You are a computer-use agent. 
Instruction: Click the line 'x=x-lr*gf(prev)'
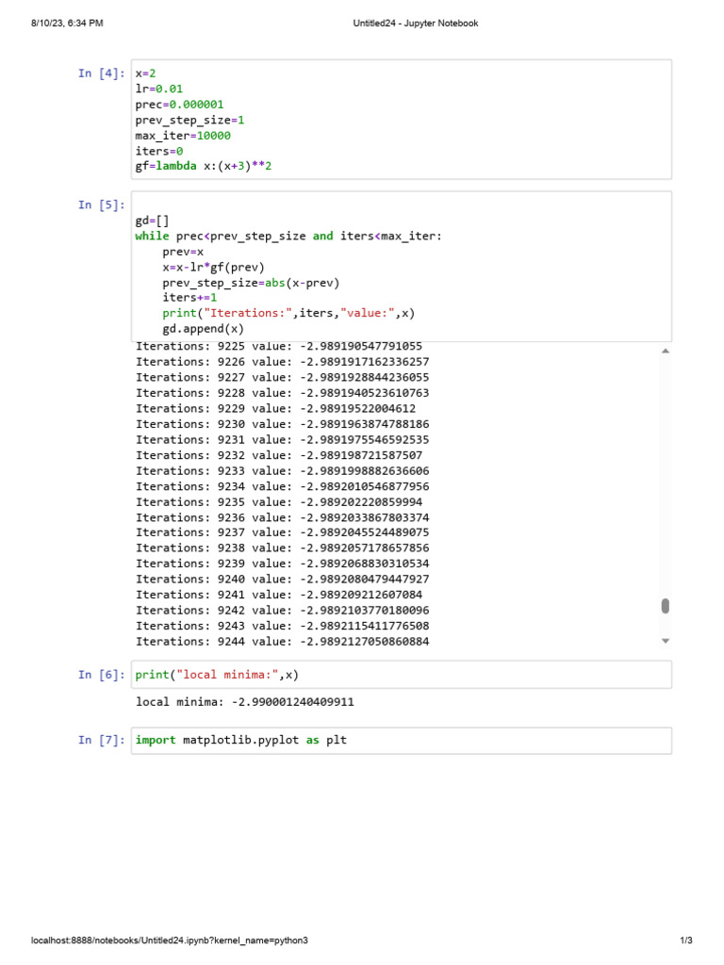(x=214, y=267)
